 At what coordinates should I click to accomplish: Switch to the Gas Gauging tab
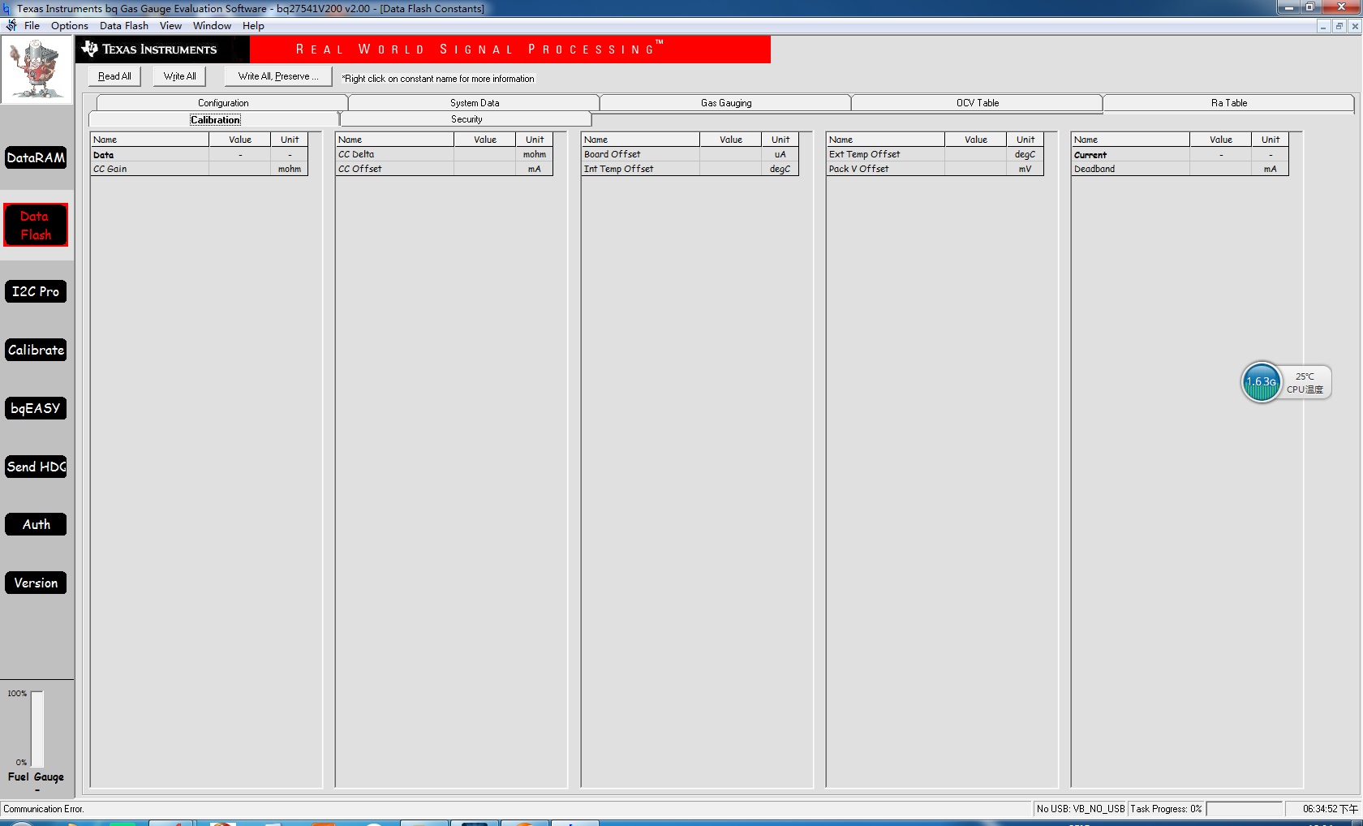726,103
